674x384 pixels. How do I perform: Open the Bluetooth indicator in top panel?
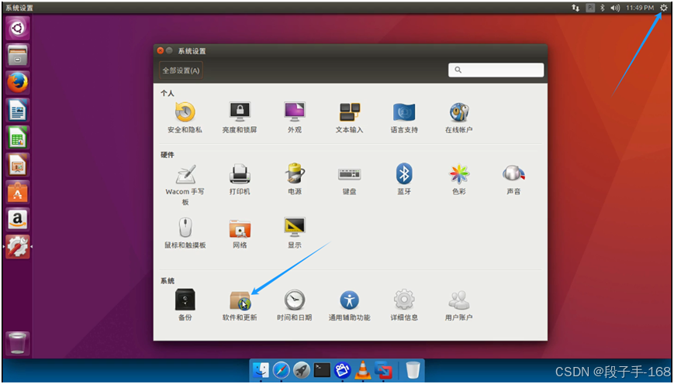[x=603, y=8]
